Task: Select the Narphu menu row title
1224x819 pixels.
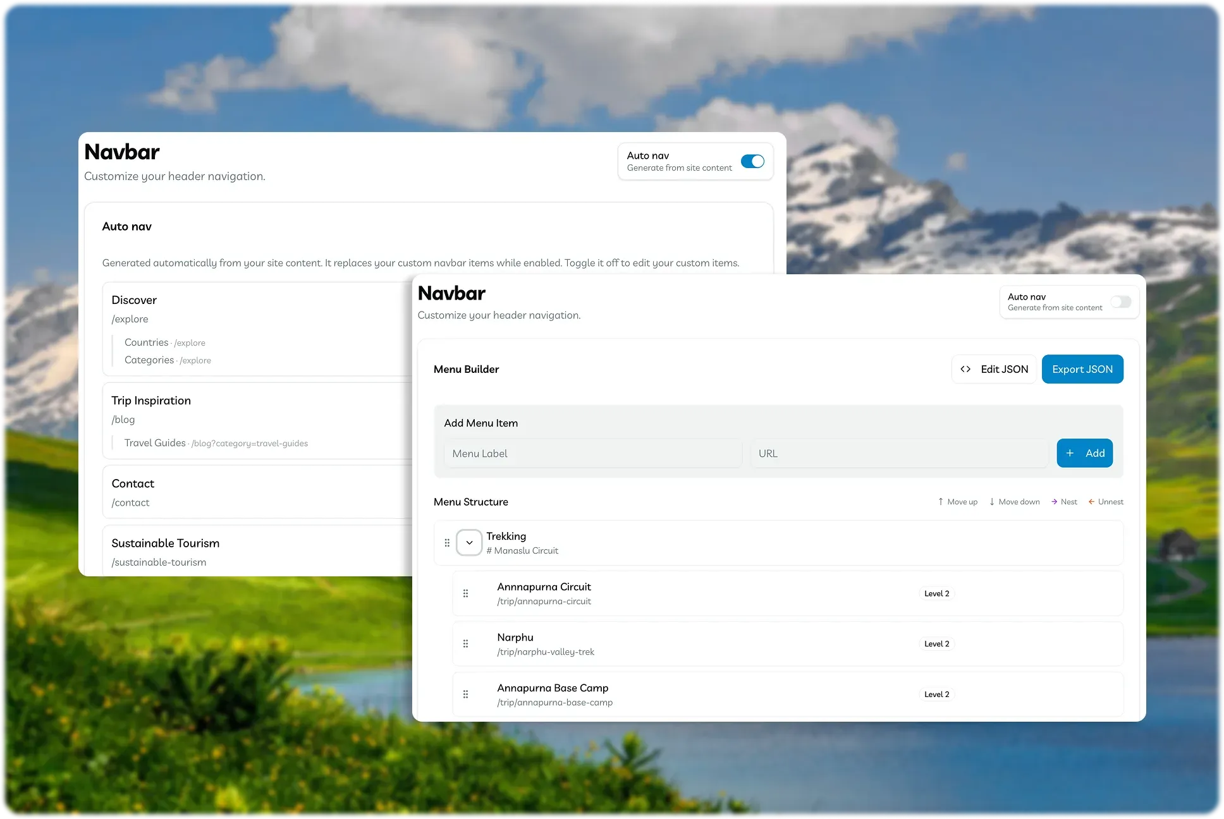Action: 515,637
